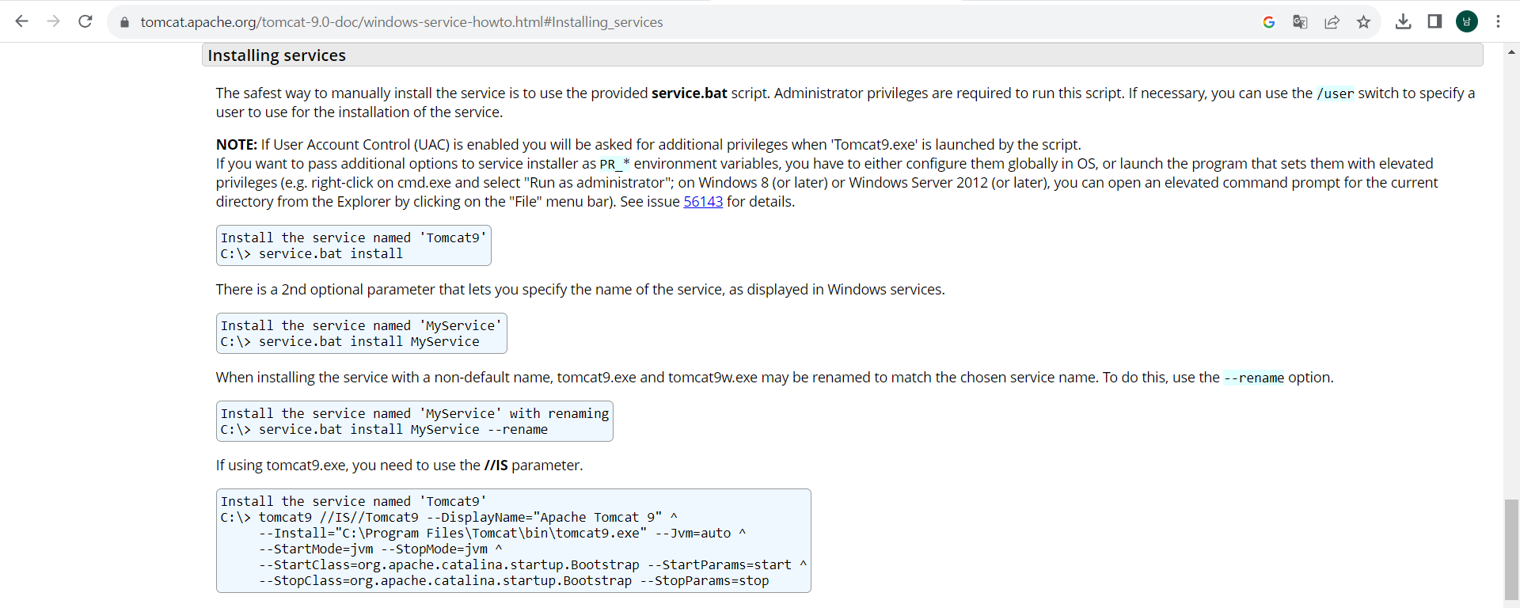Open the green profile avatar
This screenshot has width=1520, height=608.
[1467, 21]
